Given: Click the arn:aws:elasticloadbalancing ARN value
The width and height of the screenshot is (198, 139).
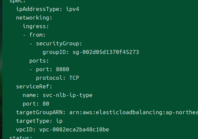Looking at the screenshot, I should click(x=133, y=113).
